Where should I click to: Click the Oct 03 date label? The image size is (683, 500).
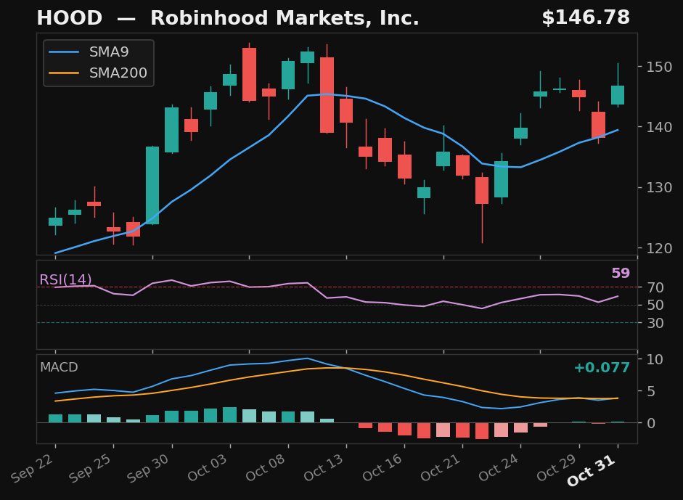point(208,468)
